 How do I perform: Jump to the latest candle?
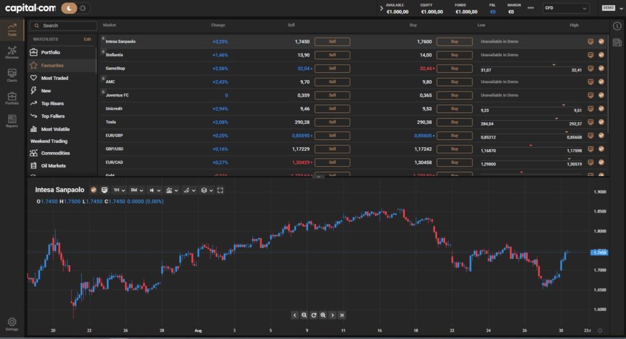click(x=342, y=315)
